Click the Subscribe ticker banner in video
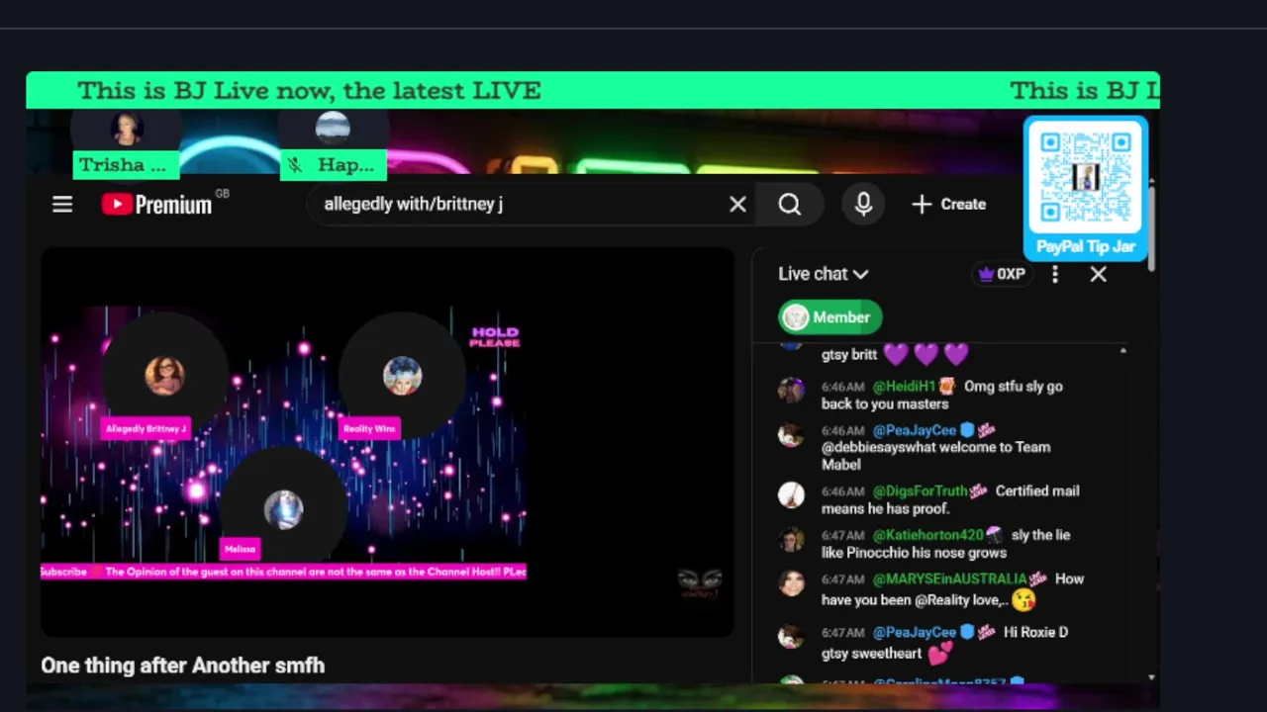Screen dimensions: 1267x712 pyautogui.click(x=283, y=572)
